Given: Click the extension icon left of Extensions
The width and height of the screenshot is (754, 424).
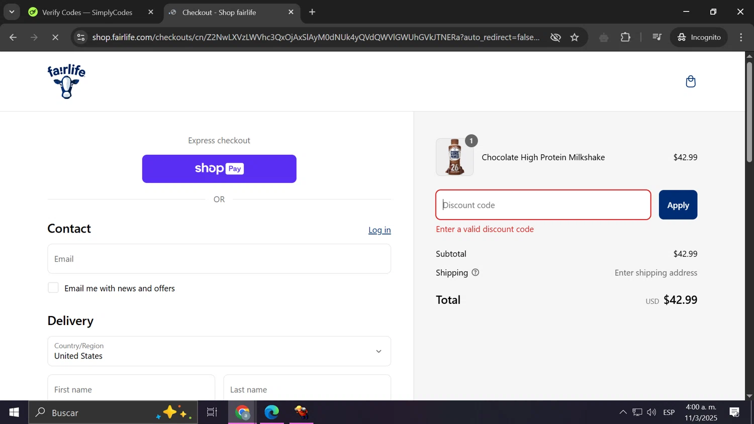Looking at the screenshot, I should pyautogui.click(x=604, y=37).
